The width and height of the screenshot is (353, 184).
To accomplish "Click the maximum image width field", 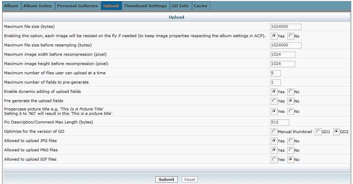I will [x=283, y=55].
